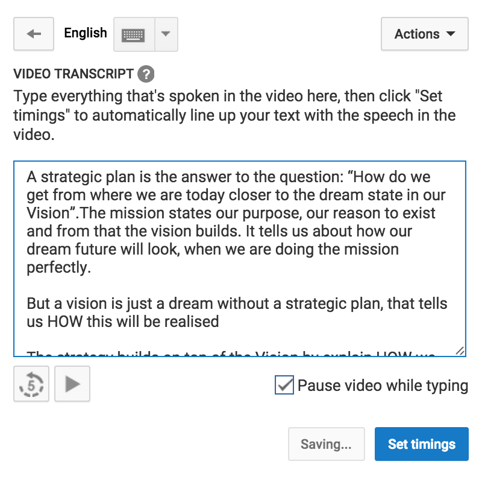Image resolution: width=482 pixels, height=479 pixels.
Task: Place cursor on the word HOW in transcript
Action: (x=65, y=322)
